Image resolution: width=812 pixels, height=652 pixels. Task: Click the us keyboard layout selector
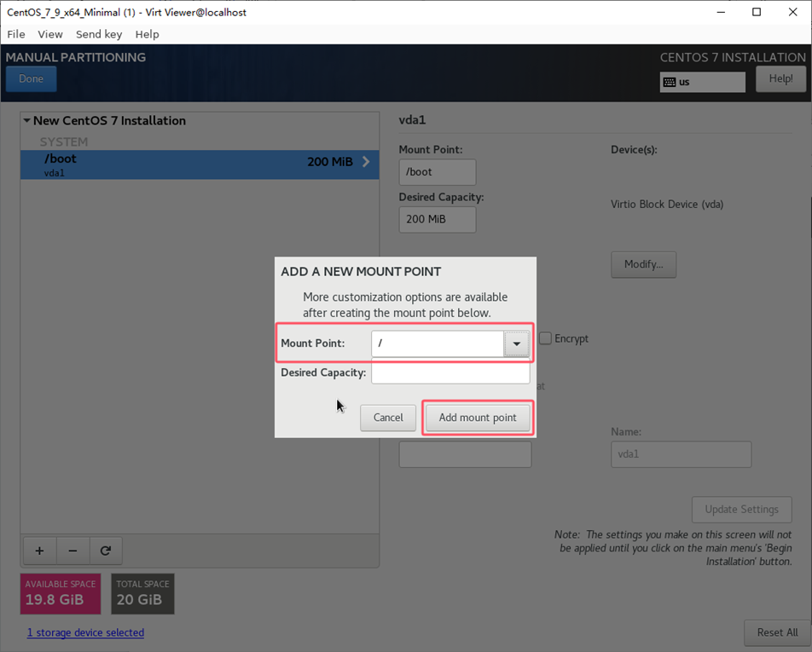click(702, 83)
